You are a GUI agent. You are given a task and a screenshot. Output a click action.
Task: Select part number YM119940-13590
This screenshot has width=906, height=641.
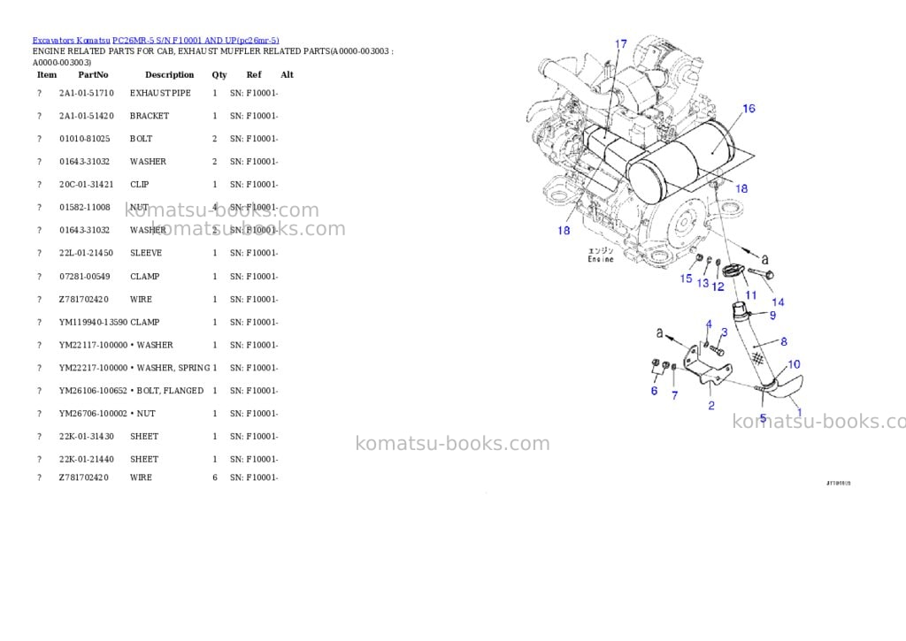pyautogui.click(x=94, y=322)
